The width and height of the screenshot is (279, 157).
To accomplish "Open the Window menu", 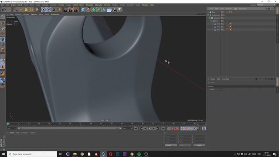I will point(145,5).
